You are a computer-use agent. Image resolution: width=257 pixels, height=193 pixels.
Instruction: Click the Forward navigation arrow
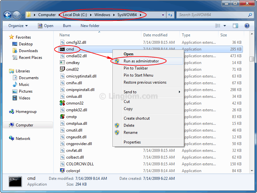tap(16, 15)
